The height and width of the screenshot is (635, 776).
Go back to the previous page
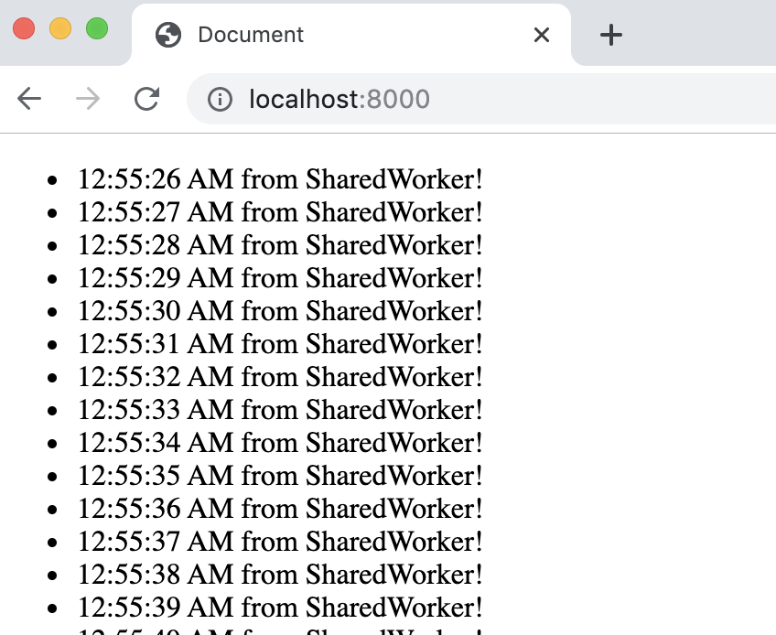click(28, 99)
